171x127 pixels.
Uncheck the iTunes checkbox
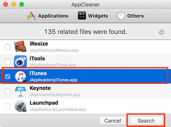click(x=8, y=76)
